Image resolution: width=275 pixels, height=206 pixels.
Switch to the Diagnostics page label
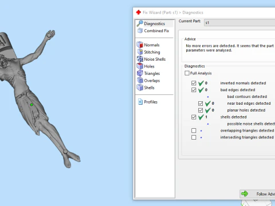coord(154,23)
